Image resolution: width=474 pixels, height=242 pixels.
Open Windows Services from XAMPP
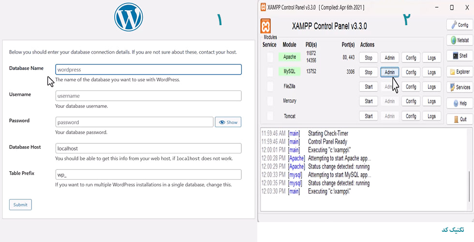[459, 87]
